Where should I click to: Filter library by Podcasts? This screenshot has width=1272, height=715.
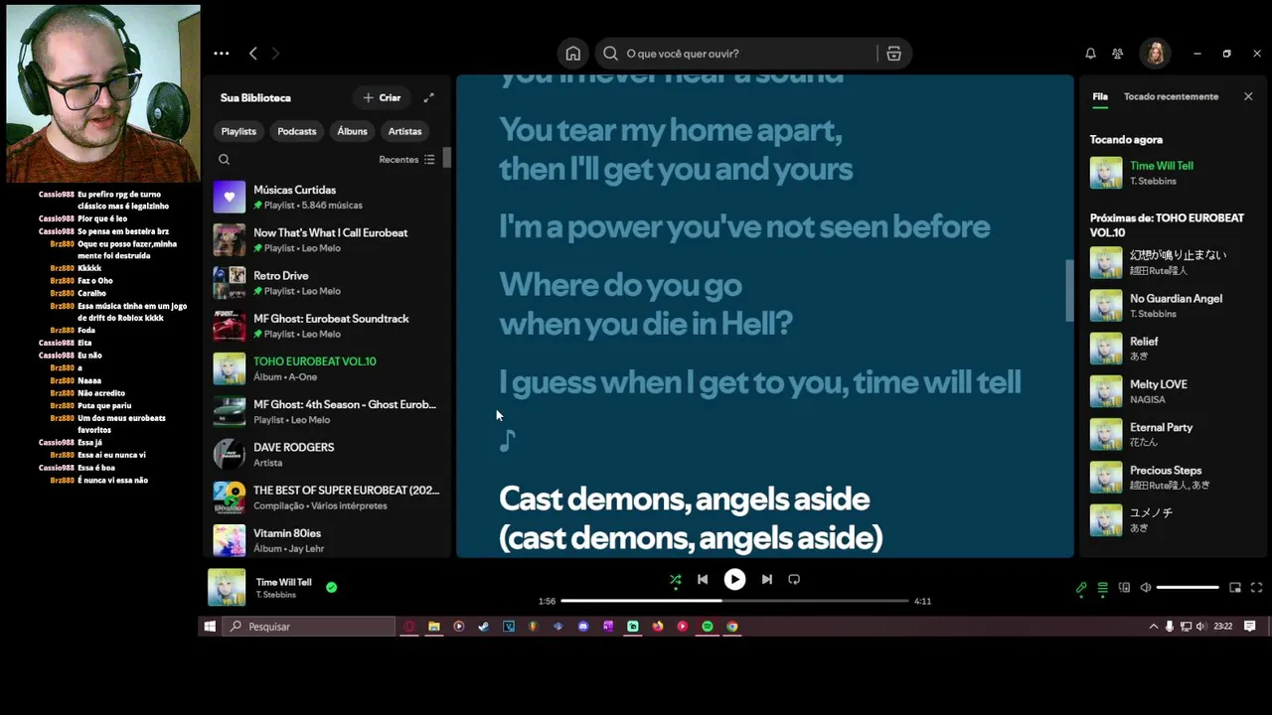click(296, 131)
